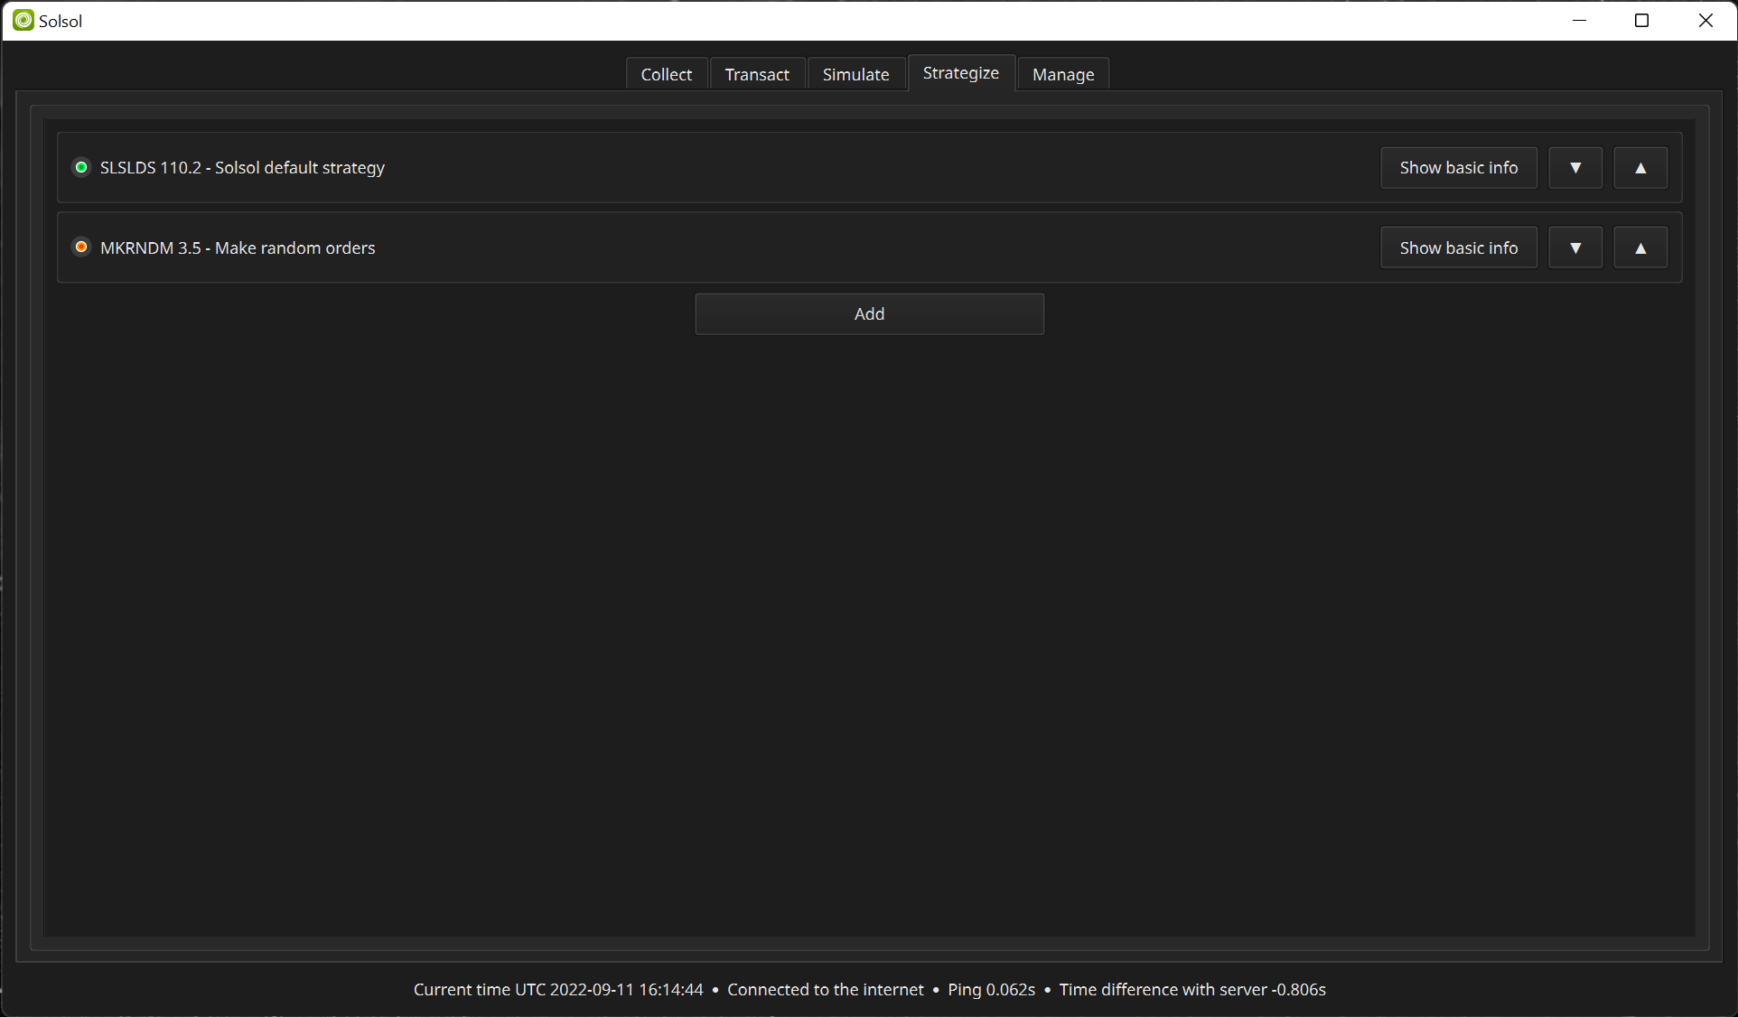Add a new strategy

click(870, 314)
